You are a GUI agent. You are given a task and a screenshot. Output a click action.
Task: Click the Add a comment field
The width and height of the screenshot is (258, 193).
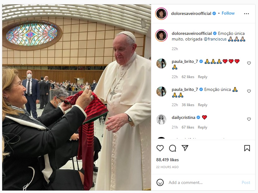[x=202, y=183]
